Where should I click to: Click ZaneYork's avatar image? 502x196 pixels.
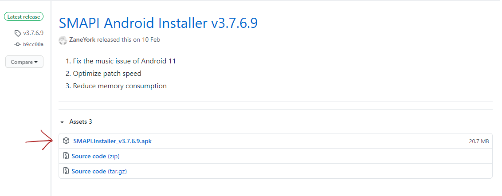tap(63, 40)
